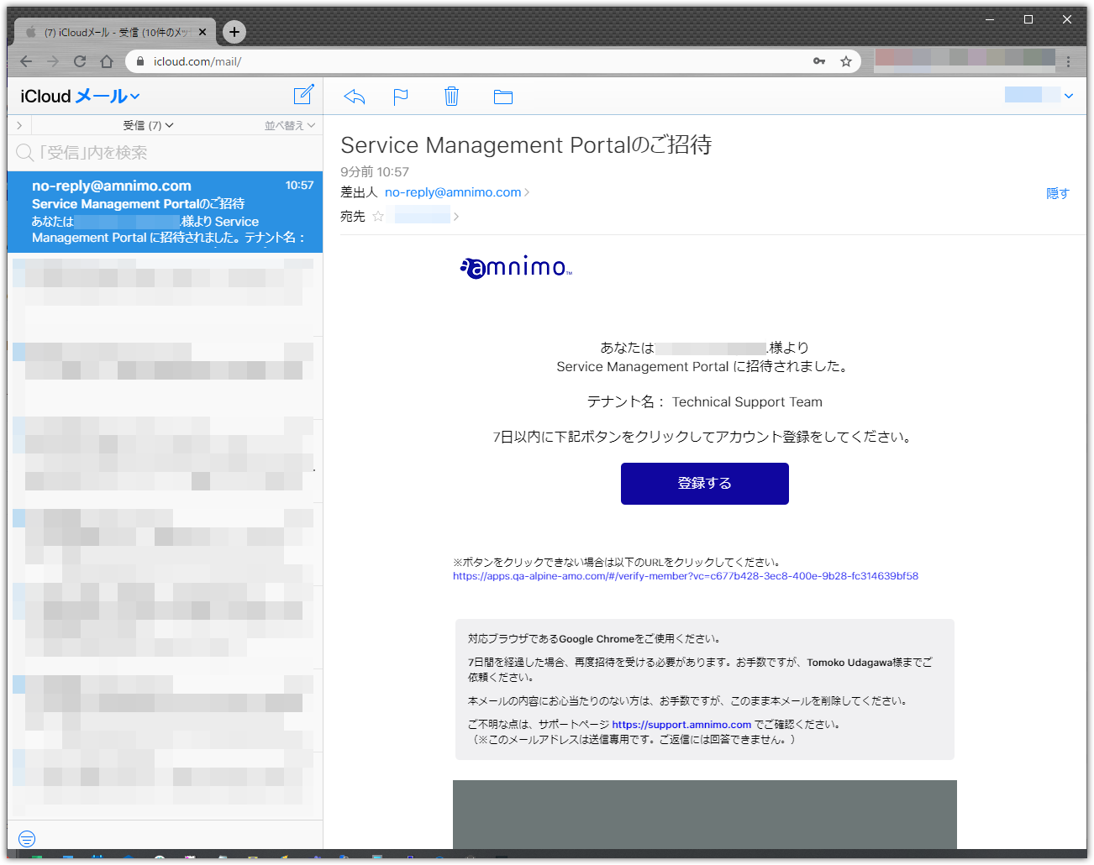Open the 受信 (7) inbox dropdown
Screen dimensions: 1094x865
click(x=148, y=125)
